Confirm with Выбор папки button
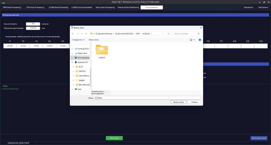 (178, 102)
